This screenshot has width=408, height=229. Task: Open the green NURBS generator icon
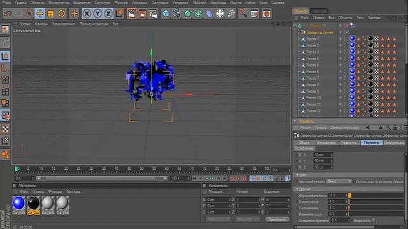pos(187,13)
